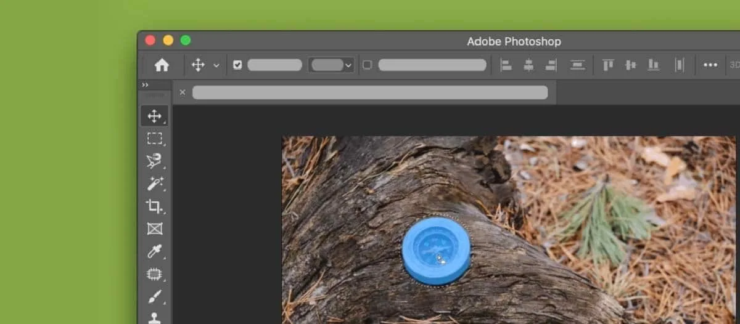Click the blue compass on the log
Image resolution: width=740 pixels, height=324 pixels.
(436, 251)
